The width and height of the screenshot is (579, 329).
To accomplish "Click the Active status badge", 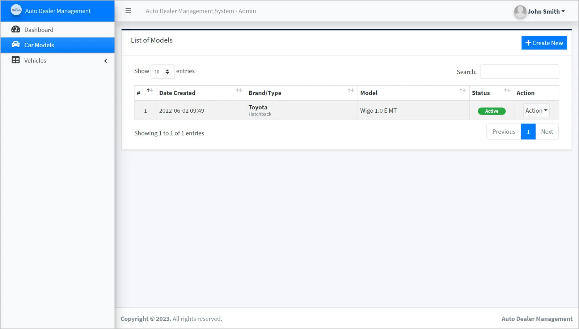I will pos(491,111).
